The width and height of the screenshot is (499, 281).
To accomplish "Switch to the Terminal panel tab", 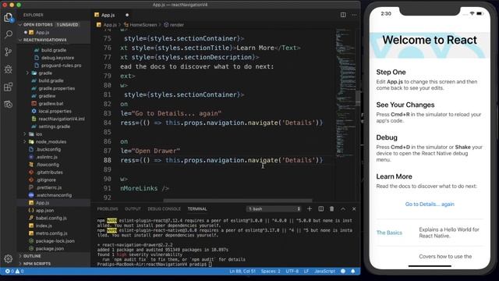I will tap(197, 209).
